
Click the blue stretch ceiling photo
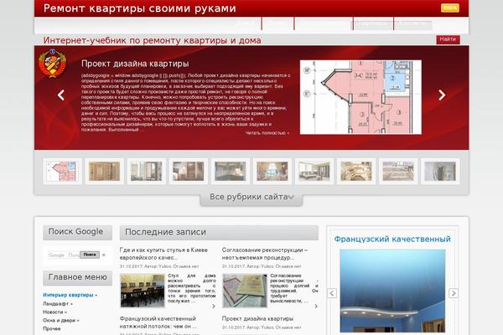tap(392, 291)
